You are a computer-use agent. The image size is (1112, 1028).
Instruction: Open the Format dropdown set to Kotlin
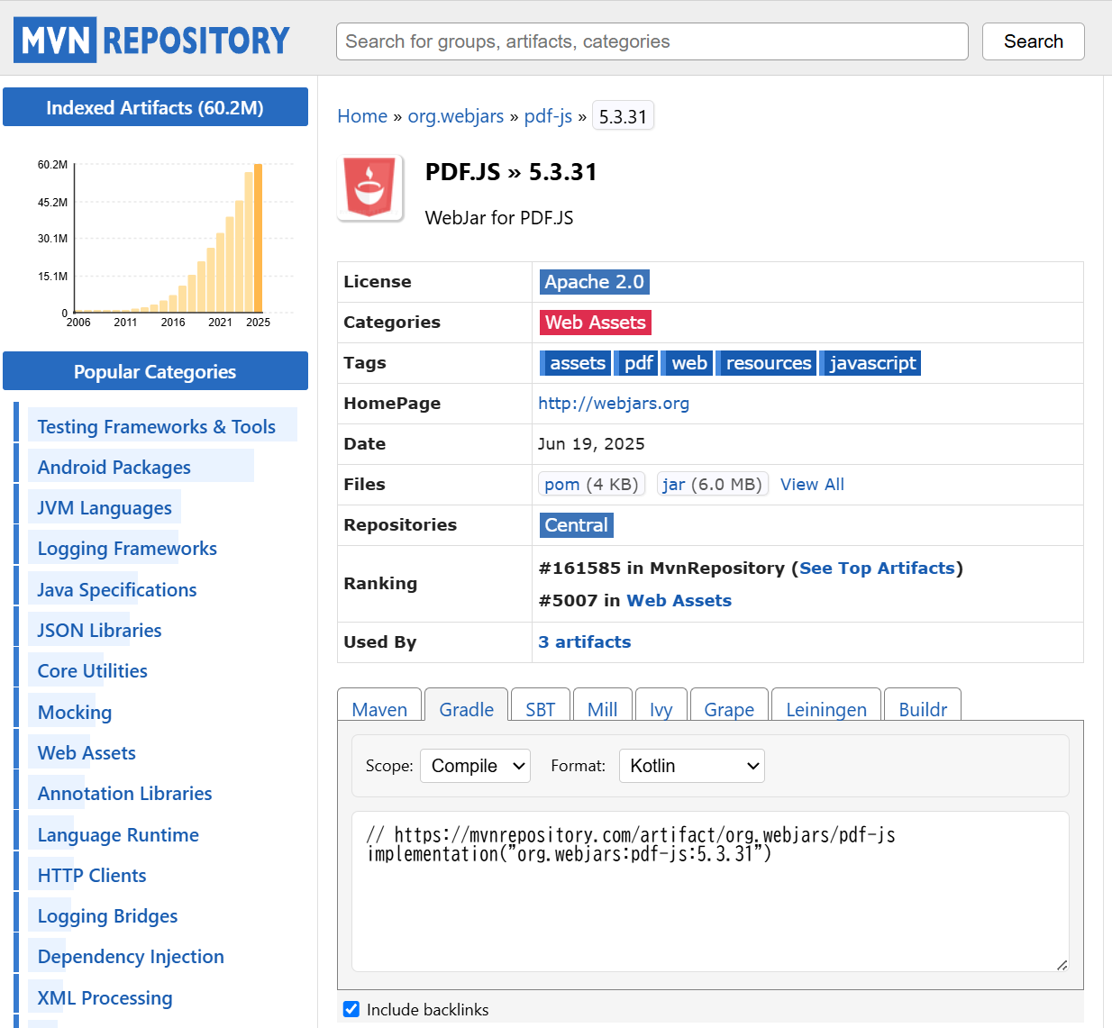(x=692, y=766)
